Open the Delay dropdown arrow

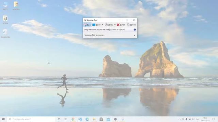coord(115,25)
